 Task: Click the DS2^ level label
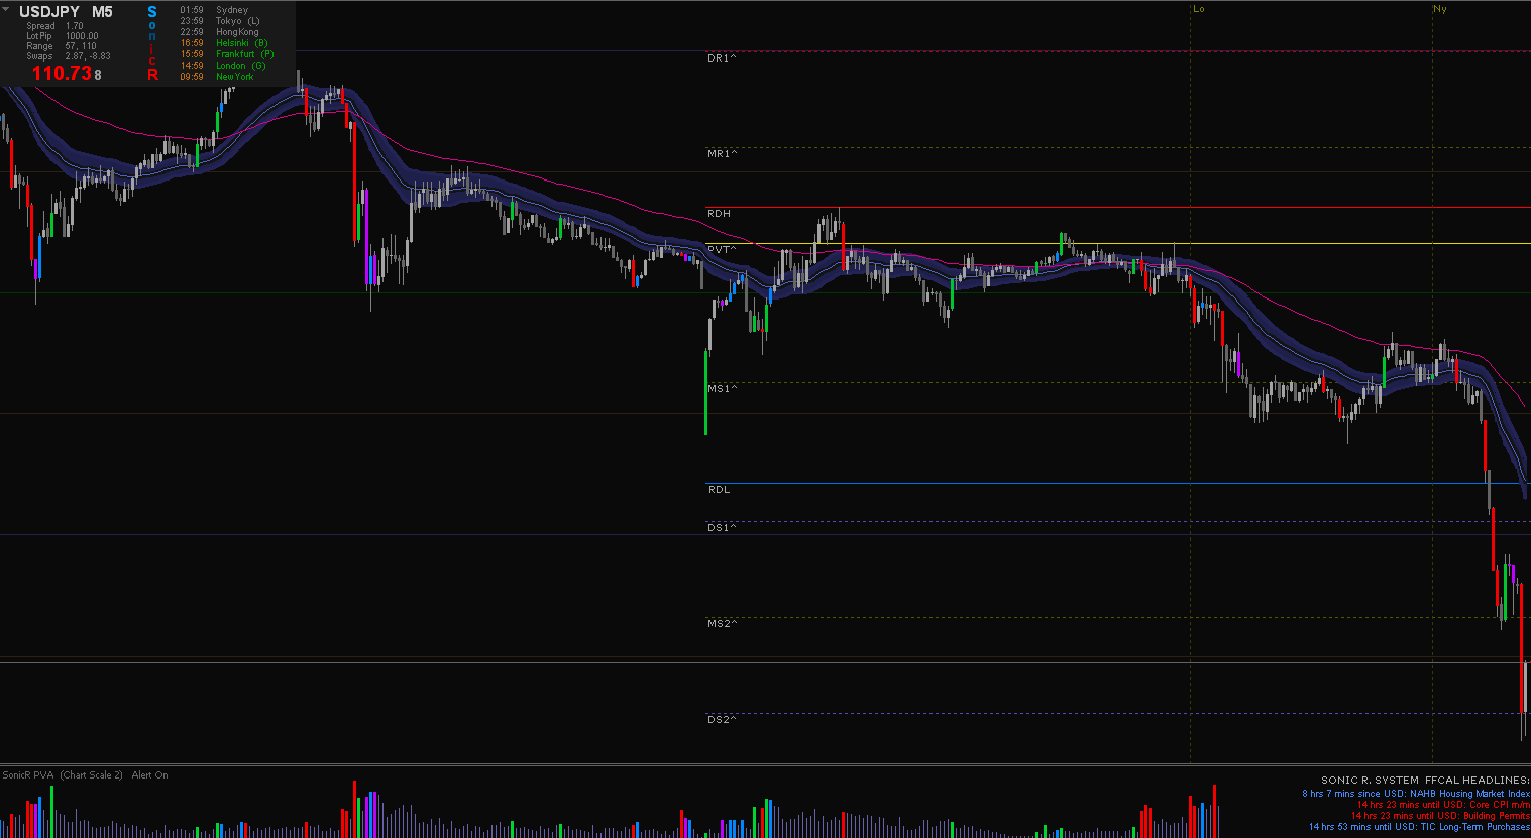[722, 719]
